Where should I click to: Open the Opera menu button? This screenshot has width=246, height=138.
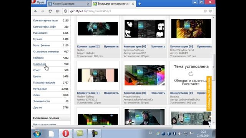tap(38, 2)
